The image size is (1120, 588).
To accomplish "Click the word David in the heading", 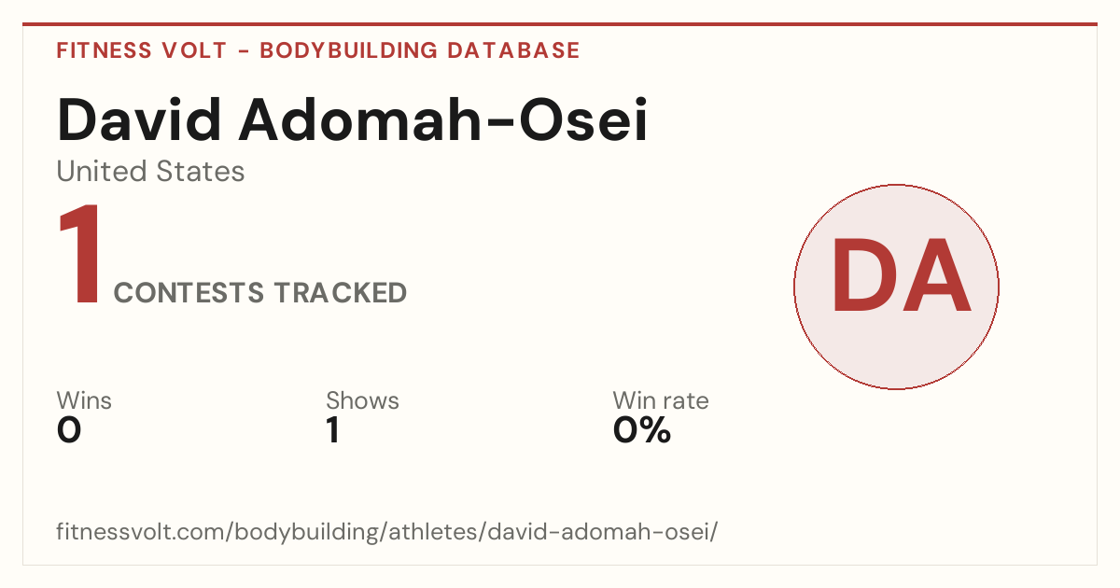I will coord(140,119).
